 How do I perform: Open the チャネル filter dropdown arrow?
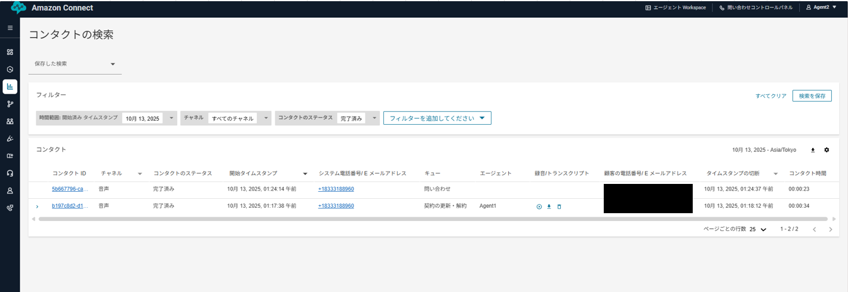266,118
